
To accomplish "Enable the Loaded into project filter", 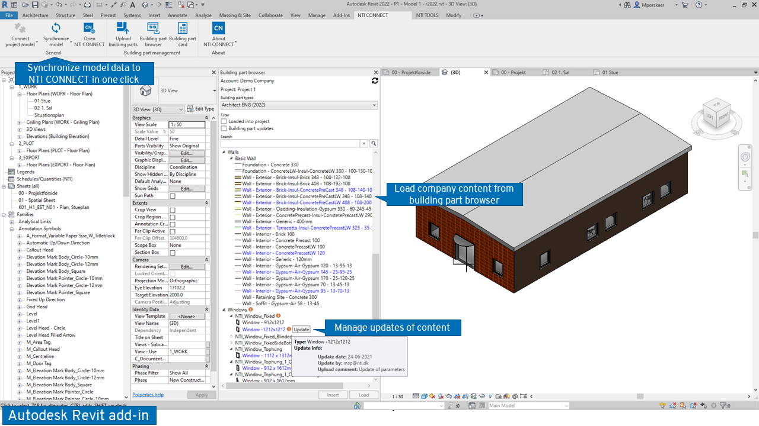I will point(224,121).
